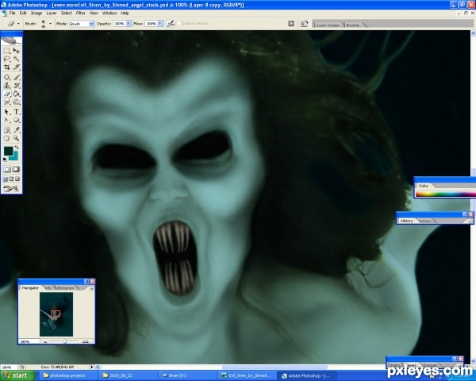This screenshot has height=381, width=476.
Task: Click the background color swatch
Action: pos(14,157)
